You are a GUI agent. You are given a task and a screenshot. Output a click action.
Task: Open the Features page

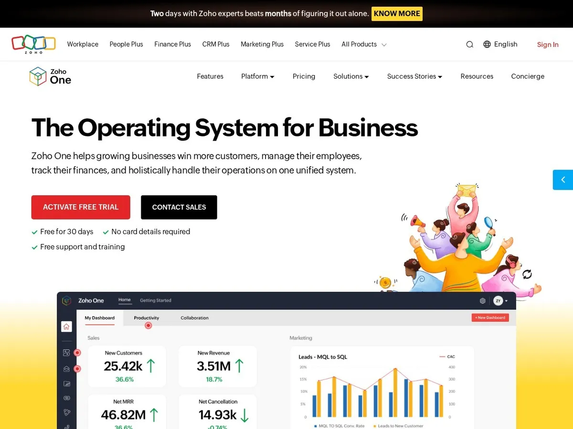pyautogui.click(x=210, y=76)
